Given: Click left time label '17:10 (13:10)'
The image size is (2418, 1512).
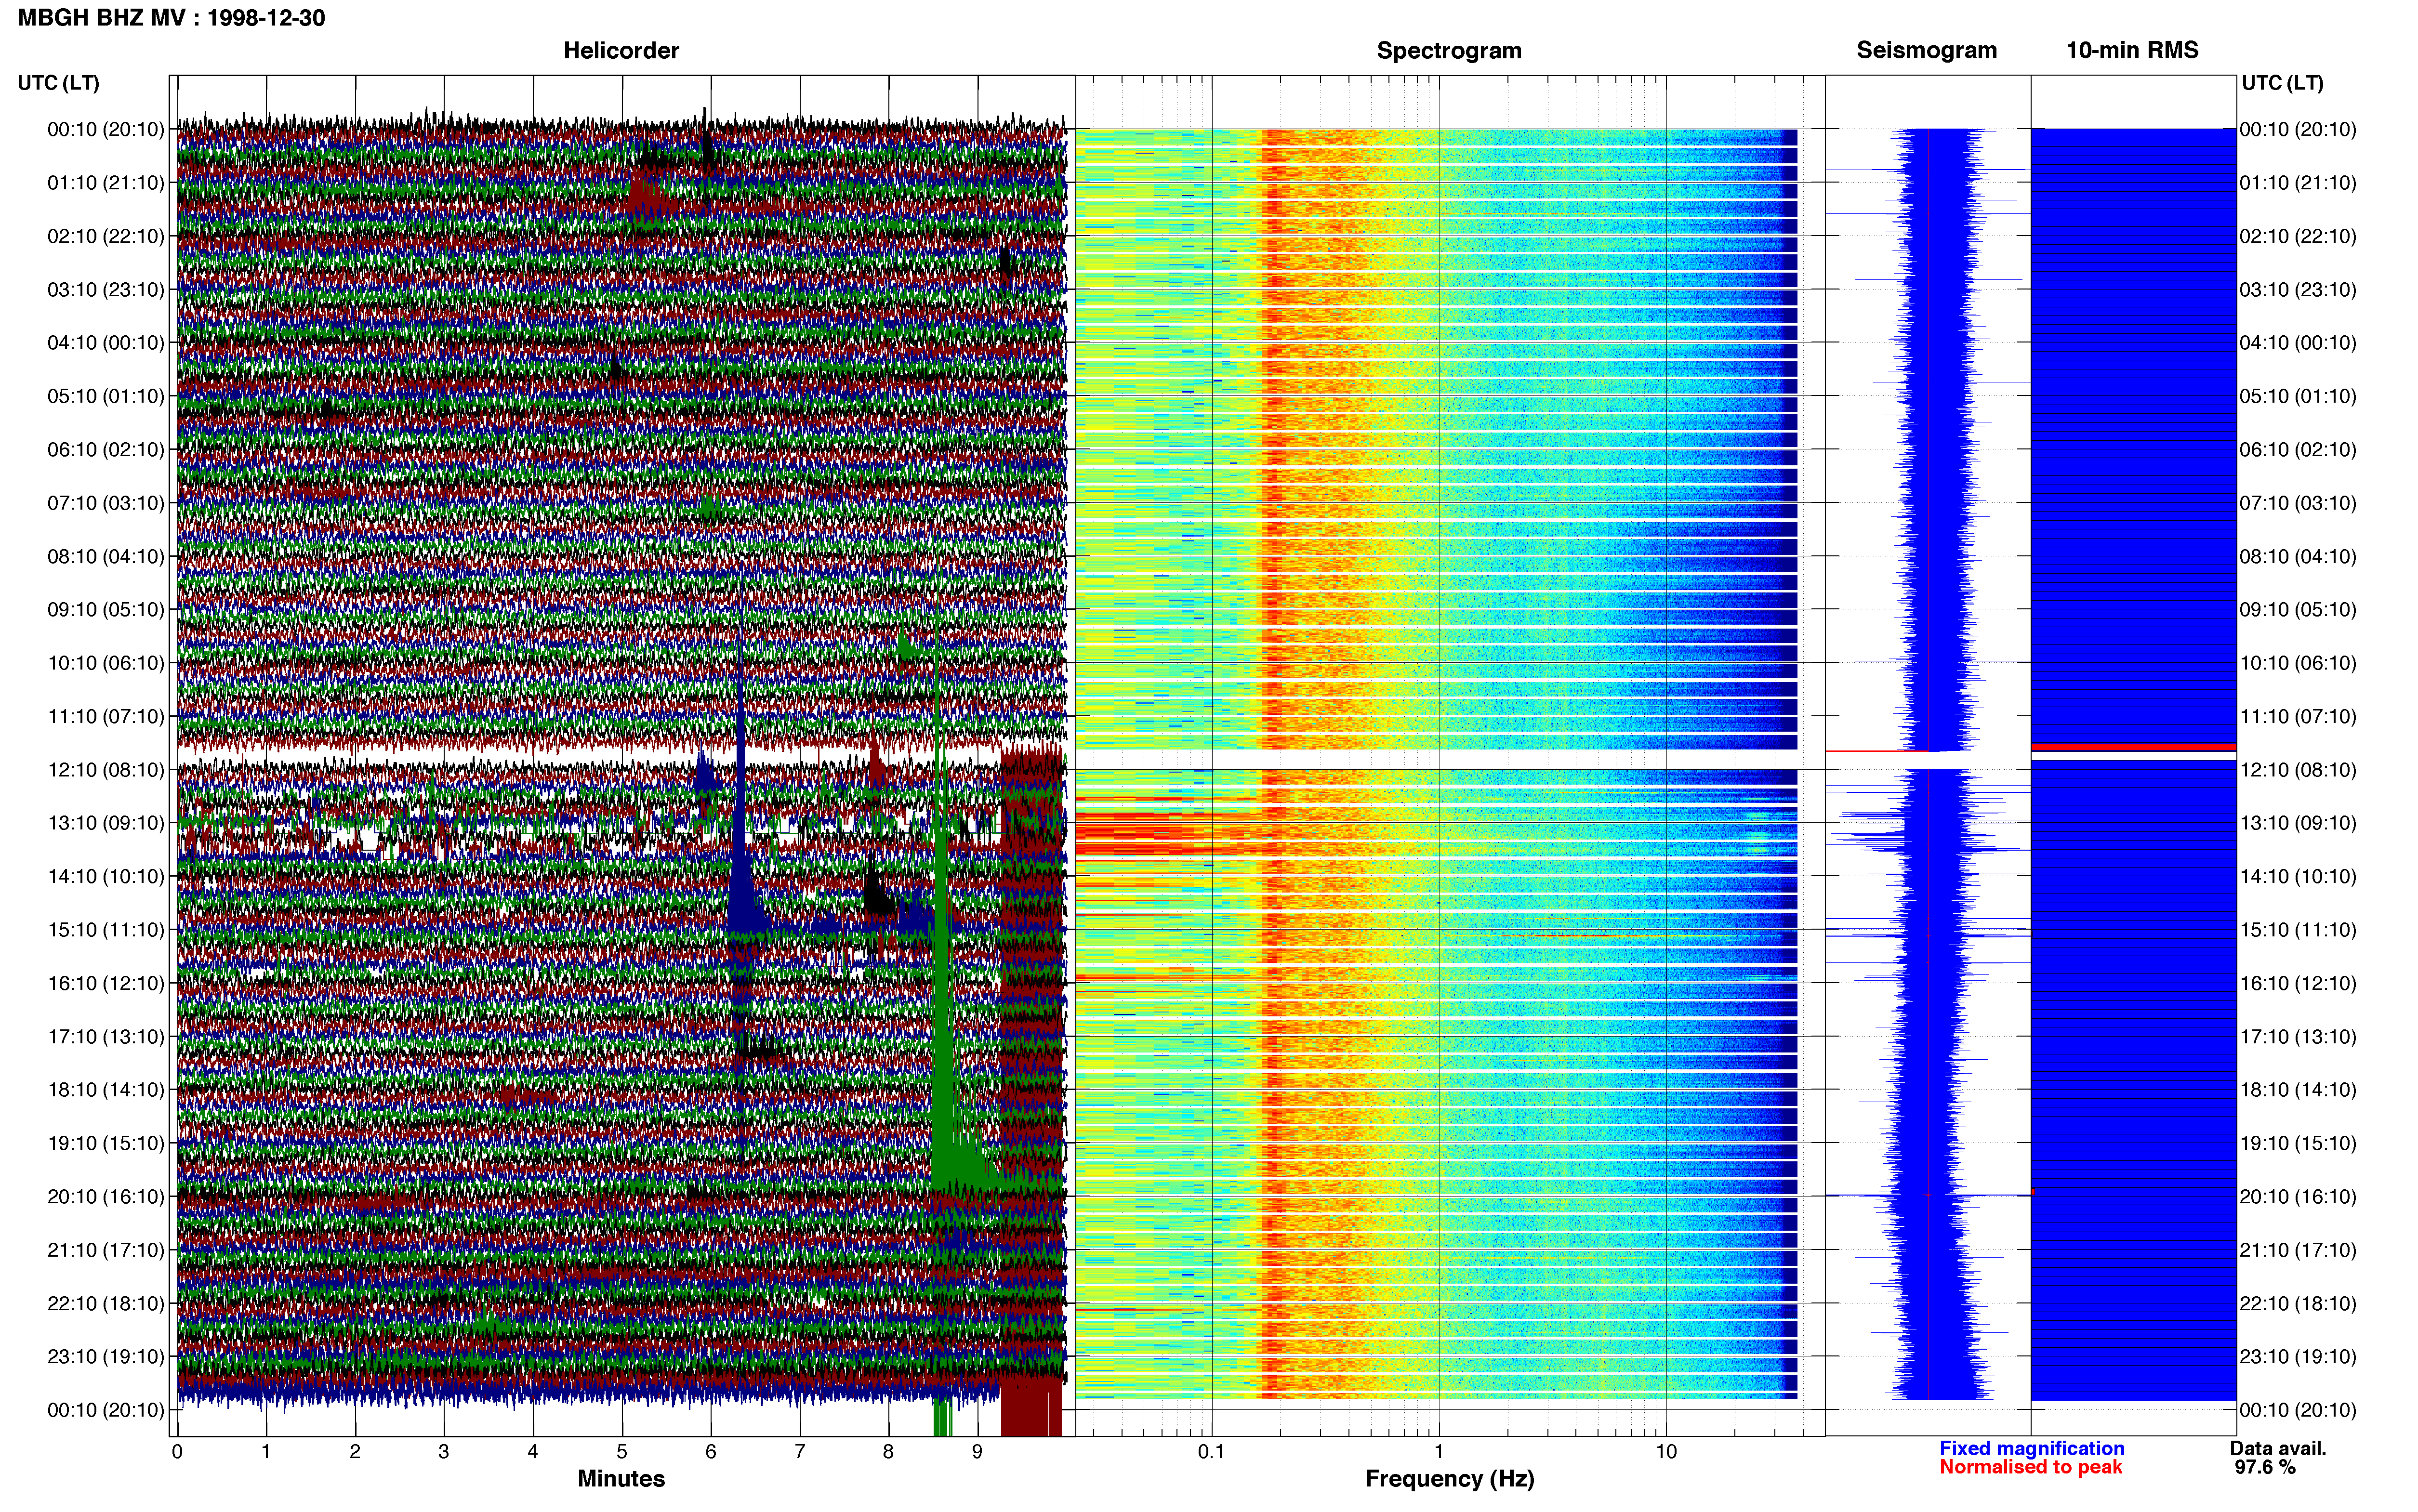Looking at the screenshot, I should coord(106,1037).
